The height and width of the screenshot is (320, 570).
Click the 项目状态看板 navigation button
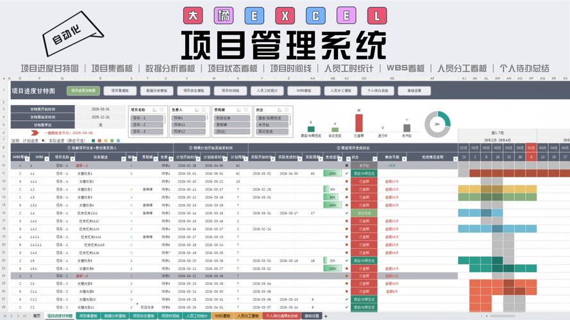194,91
